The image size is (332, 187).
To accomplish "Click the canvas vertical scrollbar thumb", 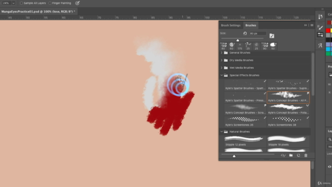I will tap(312, 165).
